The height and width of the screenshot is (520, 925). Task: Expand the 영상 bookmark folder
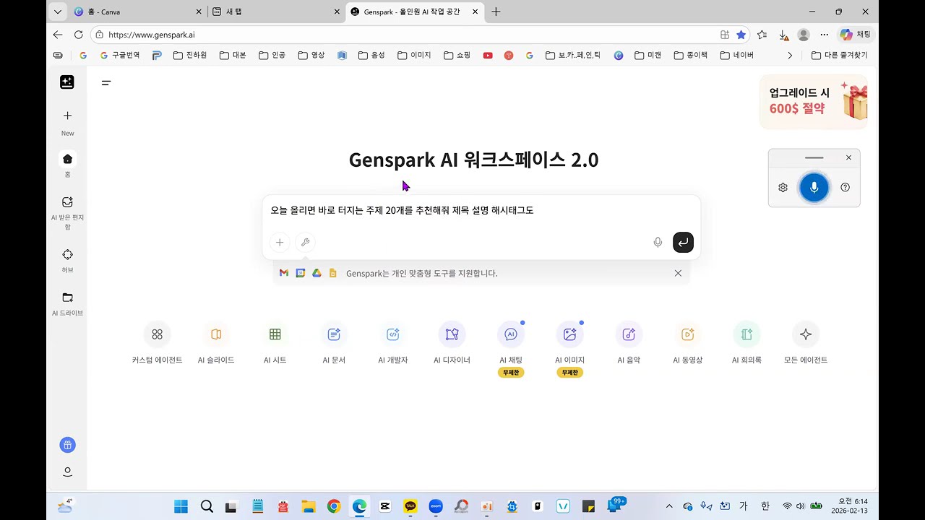[311, 55]
